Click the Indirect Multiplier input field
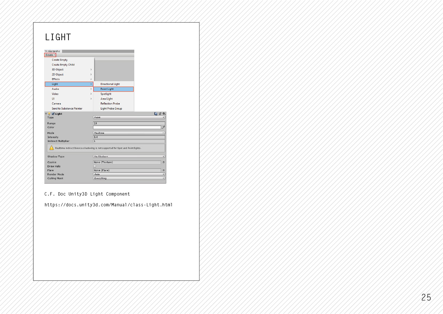The width and height of the screenshot is (443, 314). click(x=129, y=141)
